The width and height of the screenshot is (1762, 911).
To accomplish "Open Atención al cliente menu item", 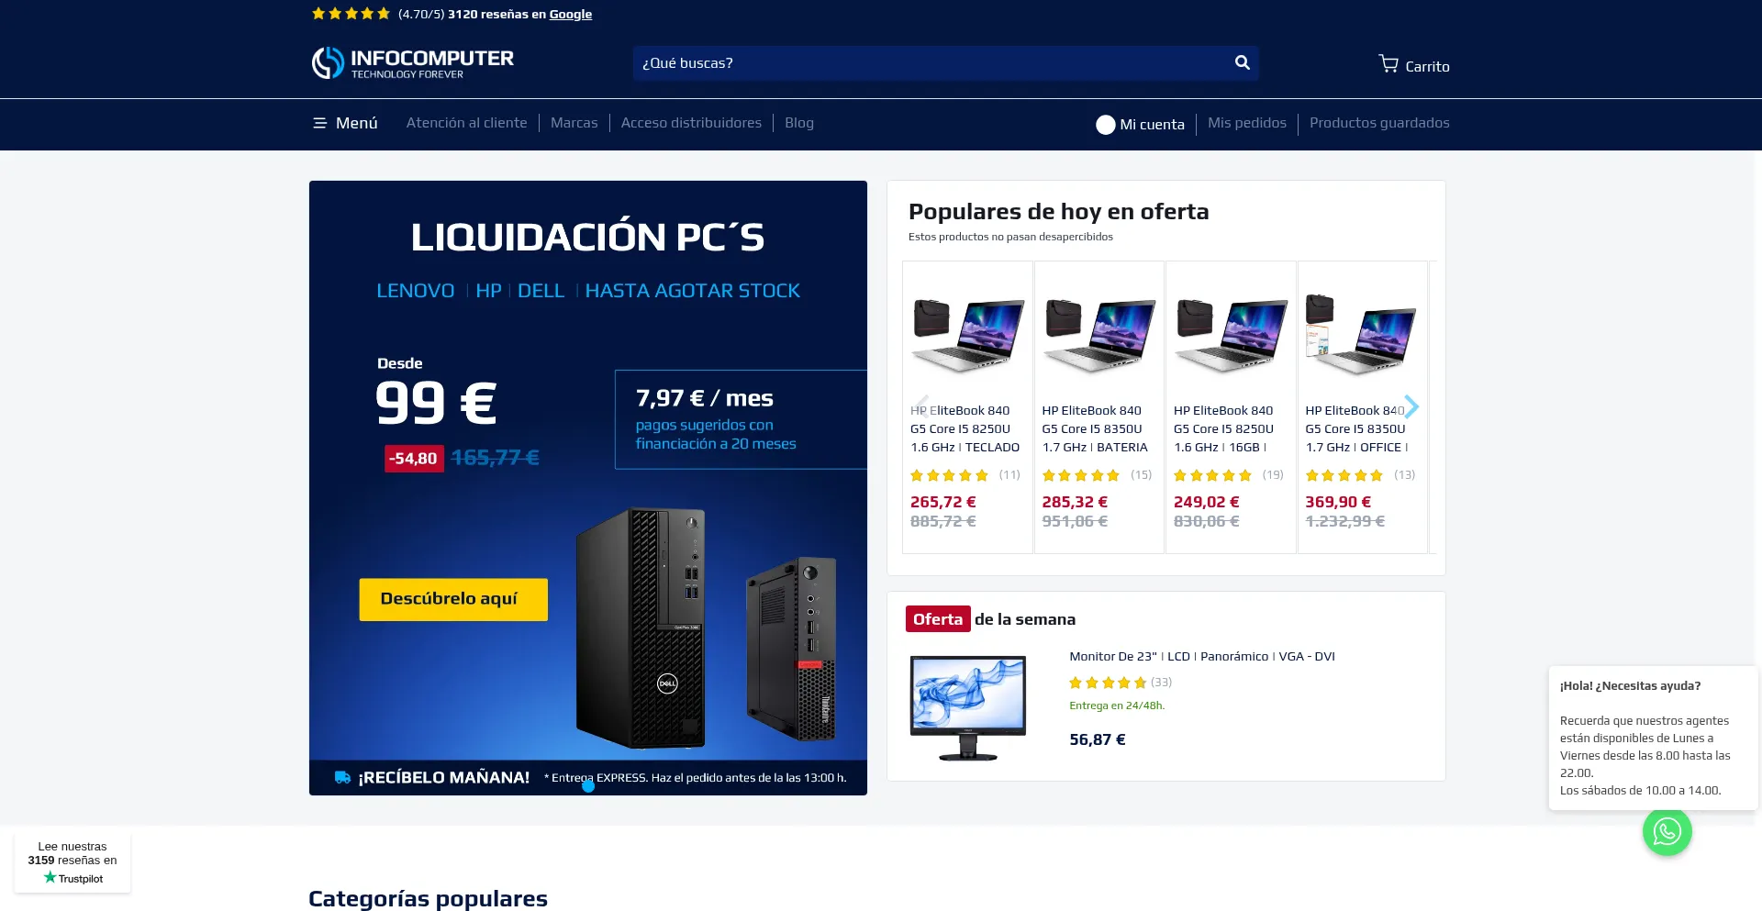I will 466,123.
